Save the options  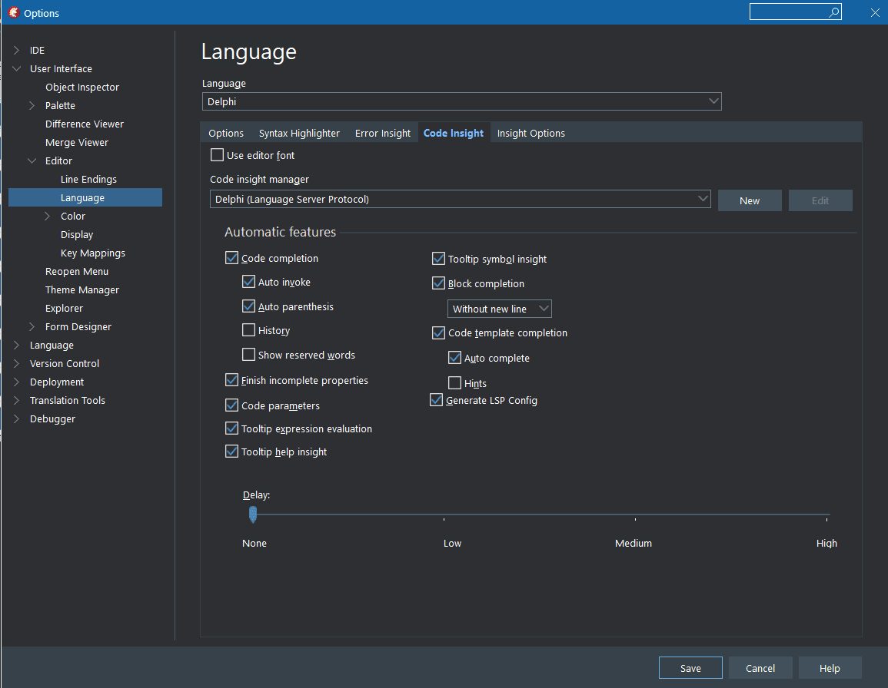coord(690,667)
